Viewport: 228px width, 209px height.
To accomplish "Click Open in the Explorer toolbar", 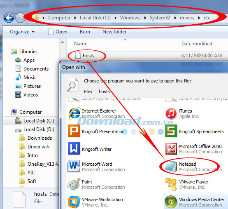I will tap(58, 32).
